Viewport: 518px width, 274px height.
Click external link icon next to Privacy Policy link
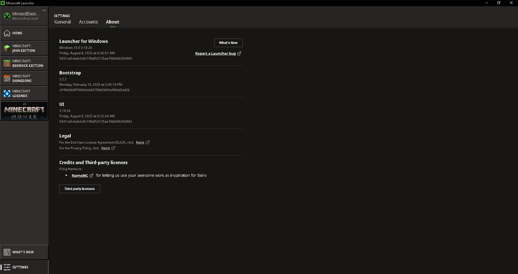113,148
